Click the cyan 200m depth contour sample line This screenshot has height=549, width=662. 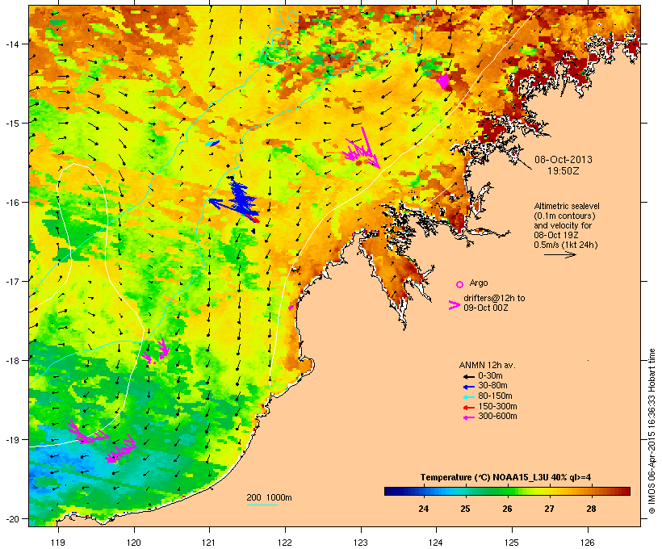pos(262,505)
